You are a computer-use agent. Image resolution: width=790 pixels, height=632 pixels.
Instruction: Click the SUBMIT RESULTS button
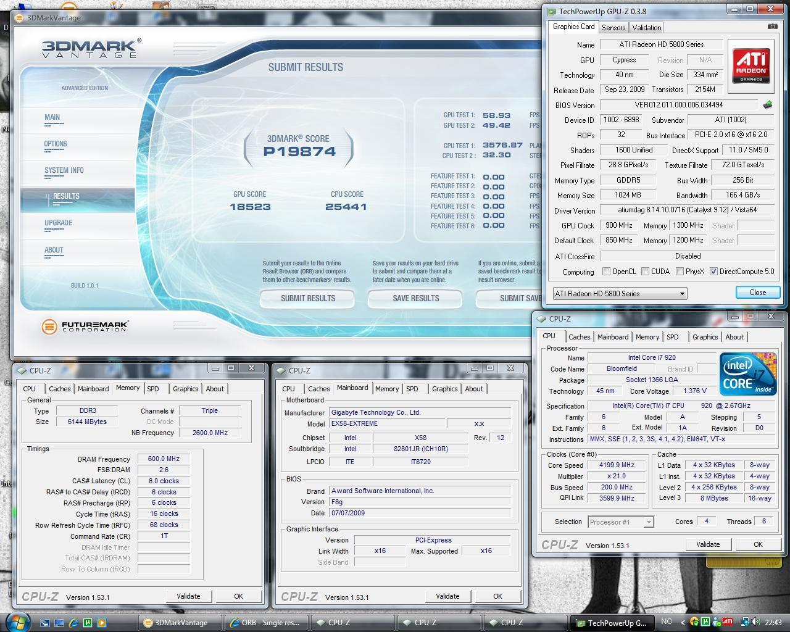pyautogui.click(x=307, y=298)
